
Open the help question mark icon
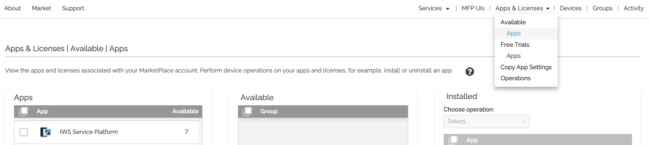470,72
